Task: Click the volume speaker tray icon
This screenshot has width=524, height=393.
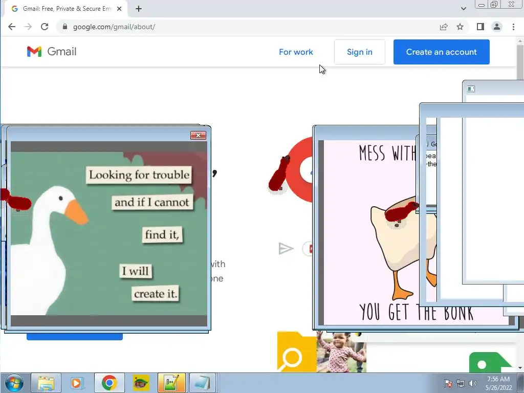Action: click(x=472, y=383)
